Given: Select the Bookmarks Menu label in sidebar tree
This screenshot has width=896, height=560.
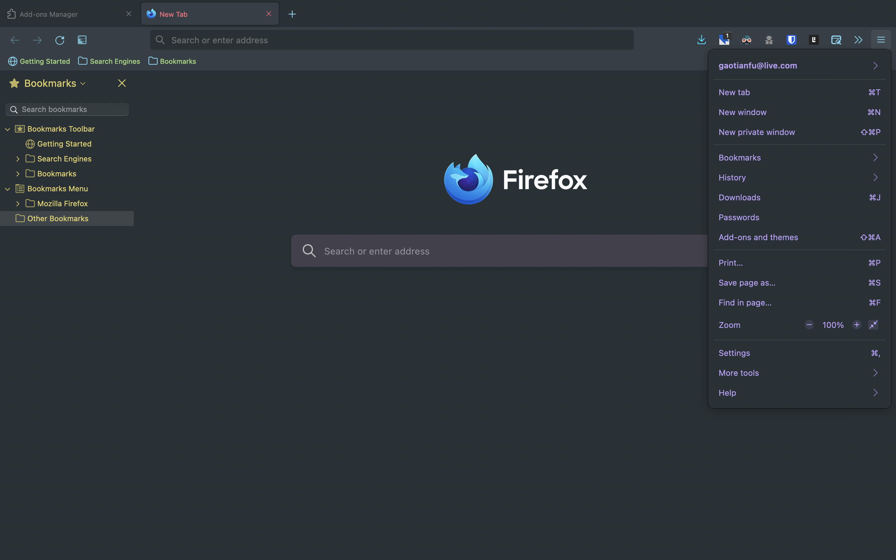Looking at the screenshot, I should pos(57,189).
